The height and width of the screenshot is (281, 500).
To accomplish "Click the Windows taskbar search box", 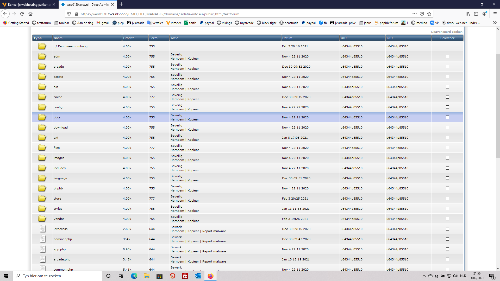I will (x=57, y=276).
